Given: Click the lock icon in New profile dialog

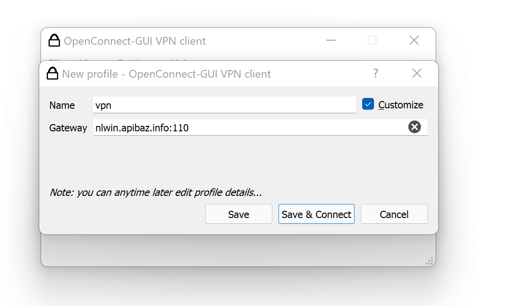Looking at the screenshot, I should (53, 74).
